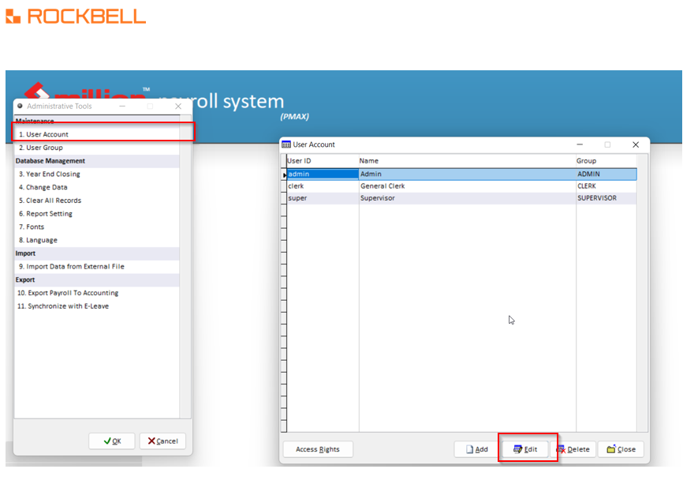Viewport: 683px width, 484px height.
Task: Click the blank page icon on Add
Action: click(469, 449)
